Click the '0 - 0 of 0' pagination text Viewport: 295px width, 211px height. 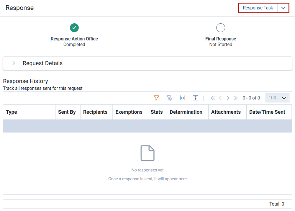point(251,98)
